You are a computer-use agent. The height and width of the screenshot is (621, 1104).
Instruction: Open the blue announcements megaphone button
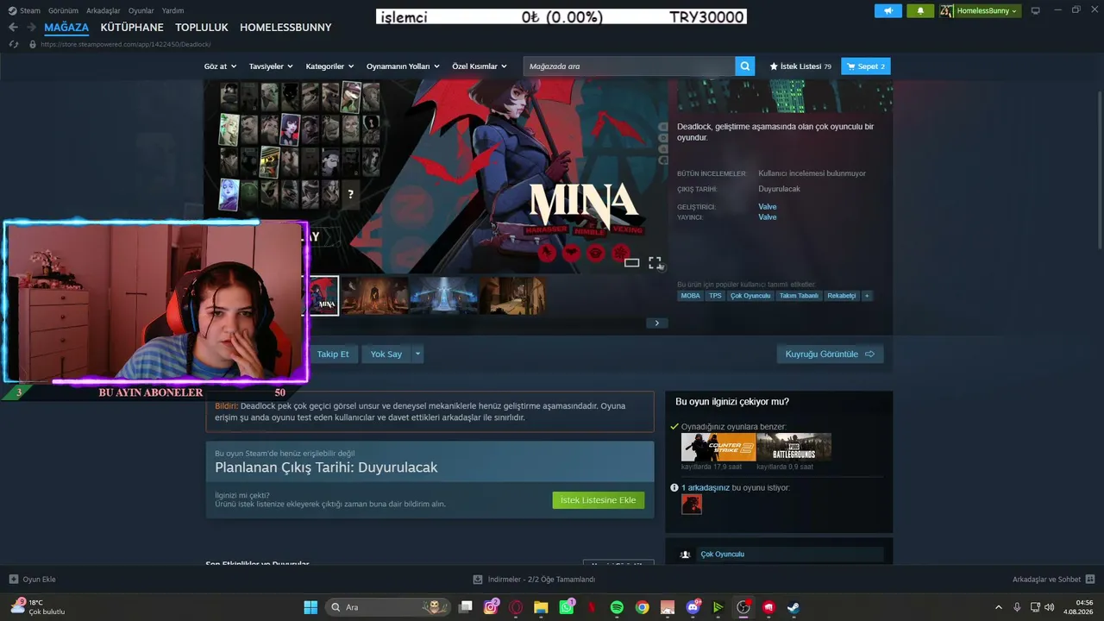point(888,11)
